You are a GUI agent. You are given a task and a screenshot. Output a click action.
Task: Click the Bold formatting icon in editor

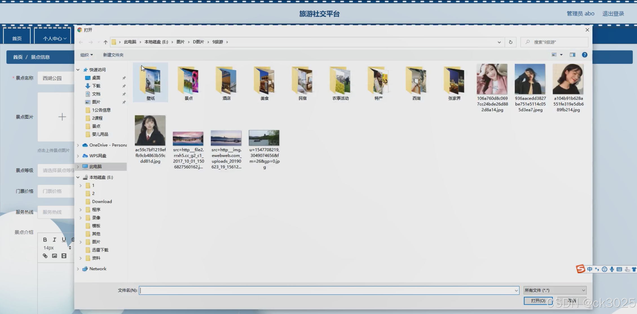tap(45, 240)
